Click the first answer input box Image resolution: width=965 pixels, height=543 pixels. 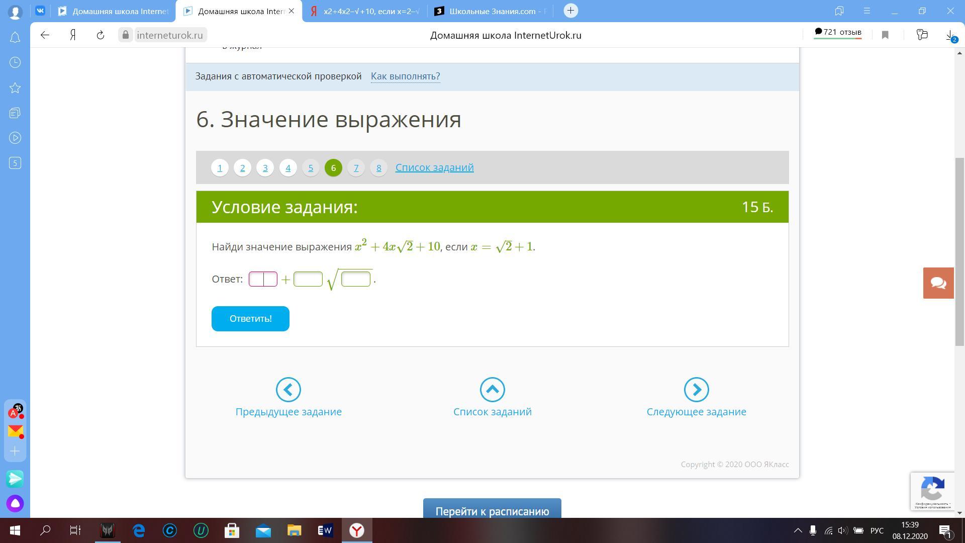tap(263, 279)
